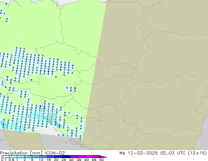The width and height of the screenshot is (208, 161).
Task: Click the 30–35 mm purple legend swatch
Action: point(73,157)
